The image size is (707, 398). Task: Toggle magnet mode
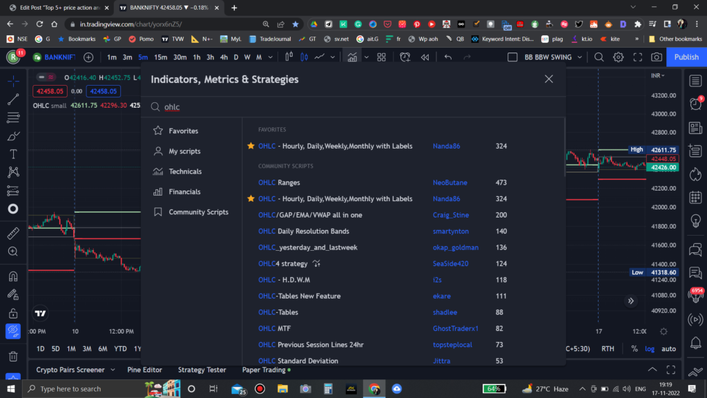click(13, 276)
